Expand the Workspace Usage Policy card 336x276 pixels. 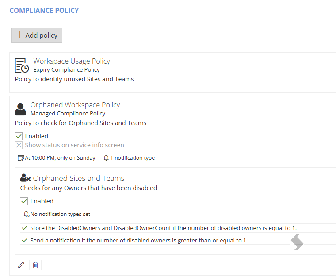pos(173,73)
